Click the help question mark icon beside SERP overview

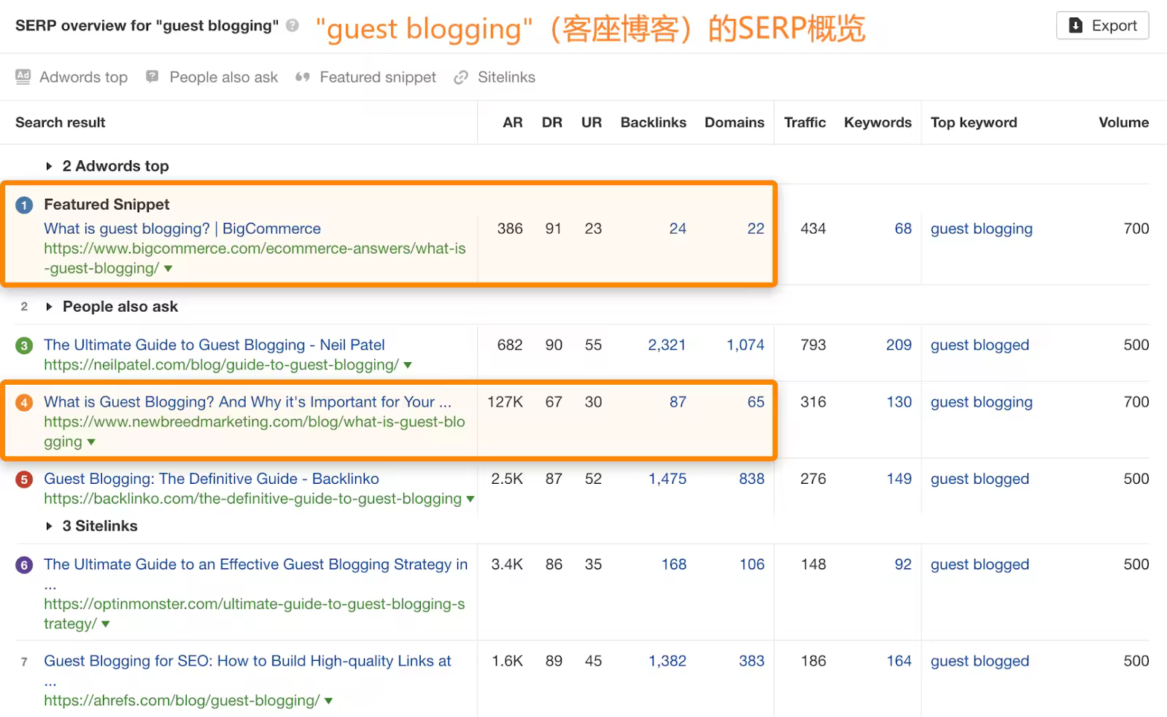coord(292,26)
